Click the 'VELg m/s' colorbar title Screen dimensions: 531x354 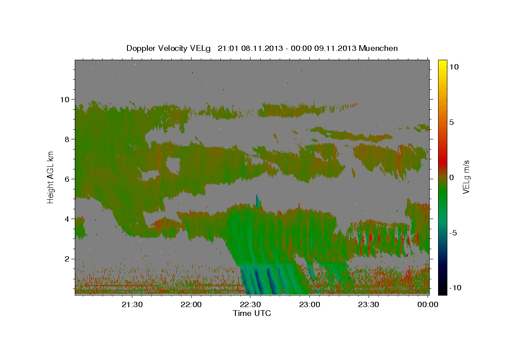click(467, 177)
